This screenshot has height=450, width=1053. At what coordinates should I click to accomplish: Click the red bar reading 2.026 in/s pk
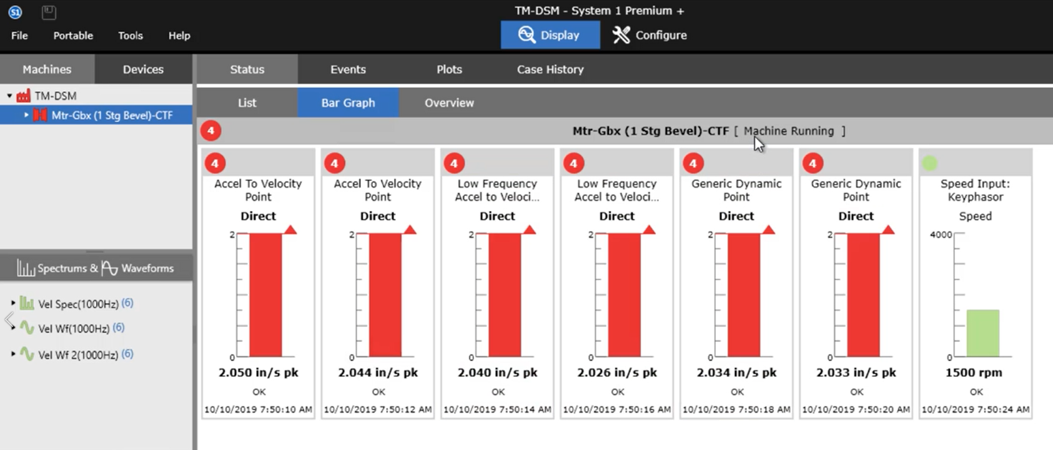tap(625, 295)
